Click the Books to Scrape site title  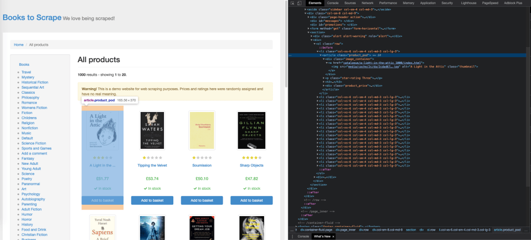(x=32, y=18)
